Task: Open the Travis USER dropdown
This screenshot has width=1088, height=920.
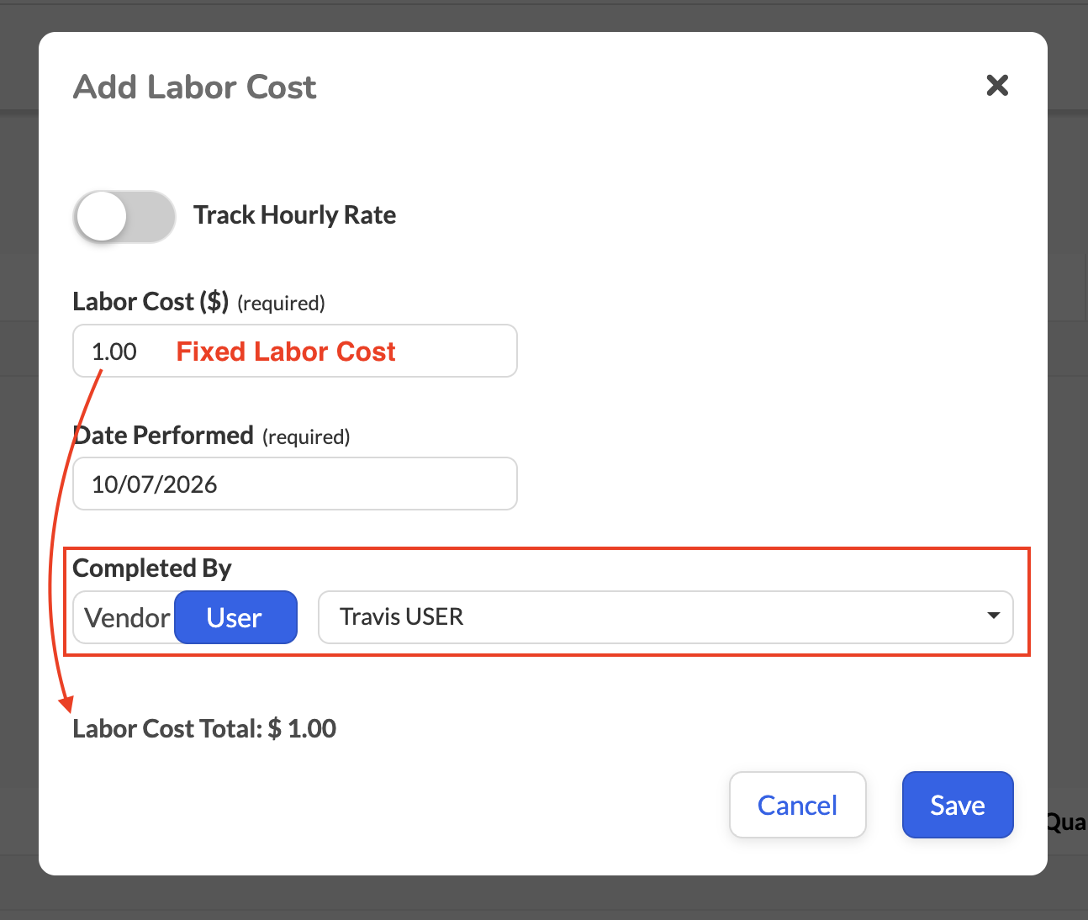Action: [x=666, y=616]
